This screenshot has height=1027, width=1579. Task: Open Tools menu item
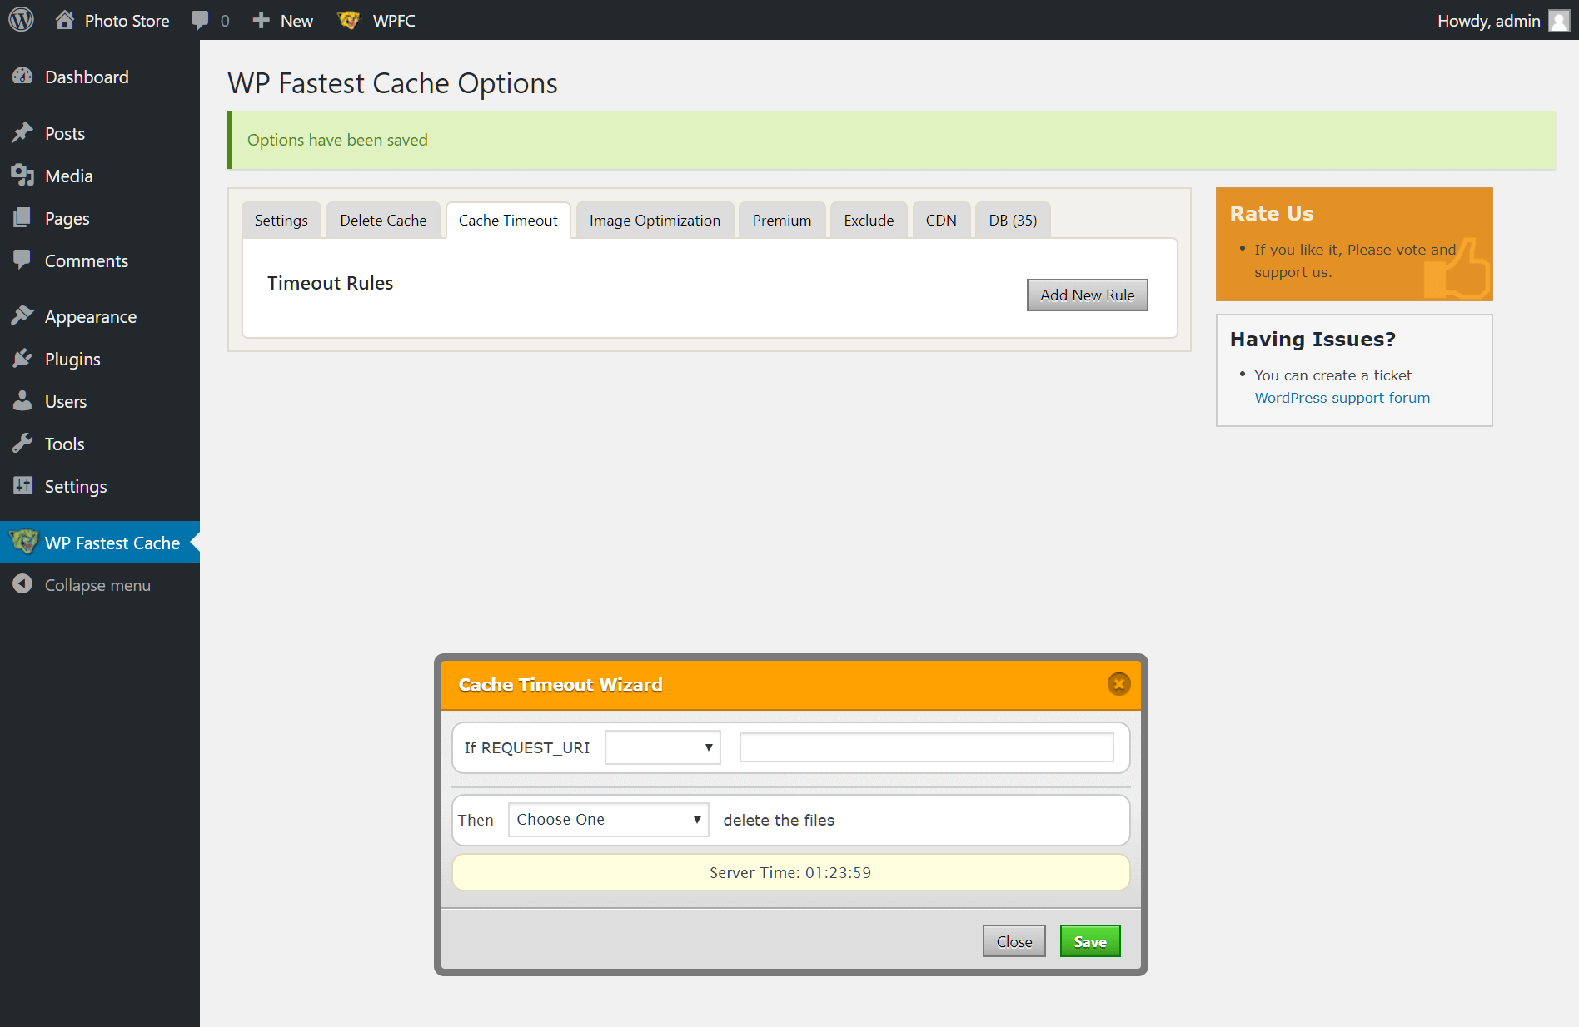[64, 444]
